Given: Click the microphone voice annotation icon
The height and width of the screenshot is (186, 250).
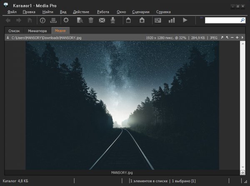Looking at the screenshot, I should 112,20.
